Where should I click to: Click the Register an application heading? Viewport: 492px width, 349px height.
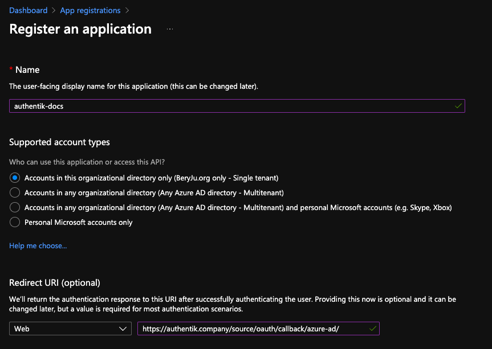[80, 29]
